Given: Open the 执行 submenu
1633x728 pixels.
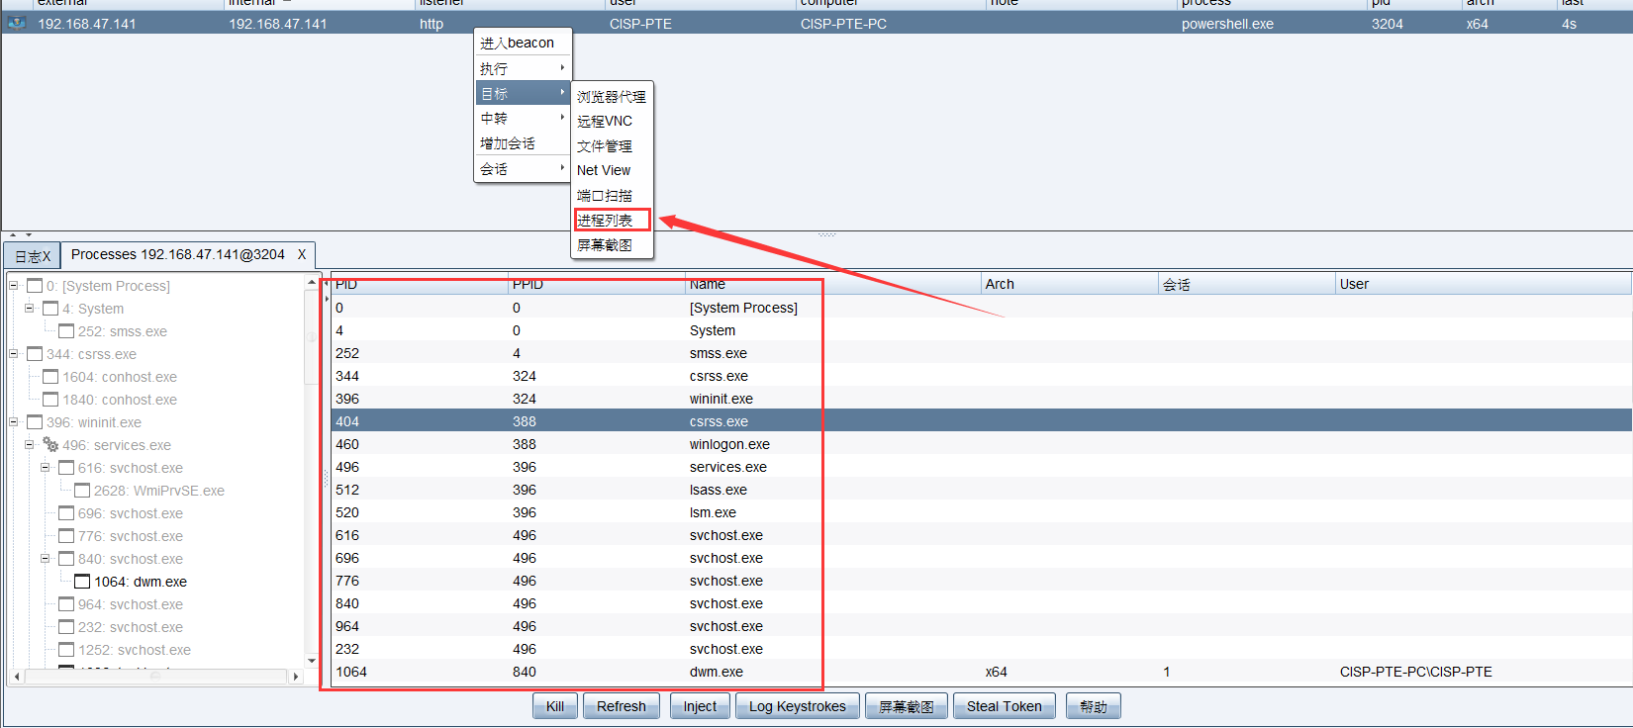Looking at the screenshot, I should (x=523, y=68).
